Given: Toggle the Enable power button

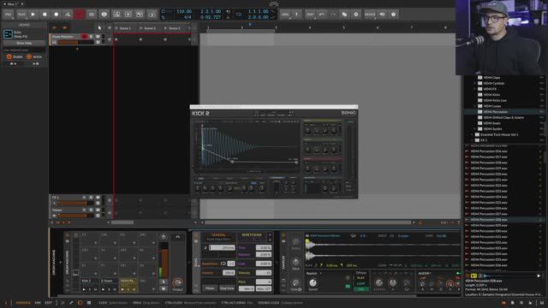Looking at the screenshot, I should point(9,56).
